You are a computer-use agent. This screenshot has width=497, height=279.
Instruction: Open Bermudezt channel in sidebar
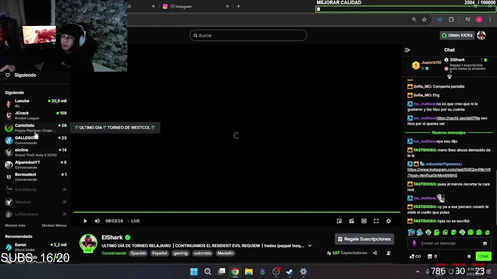coord(36,177)
